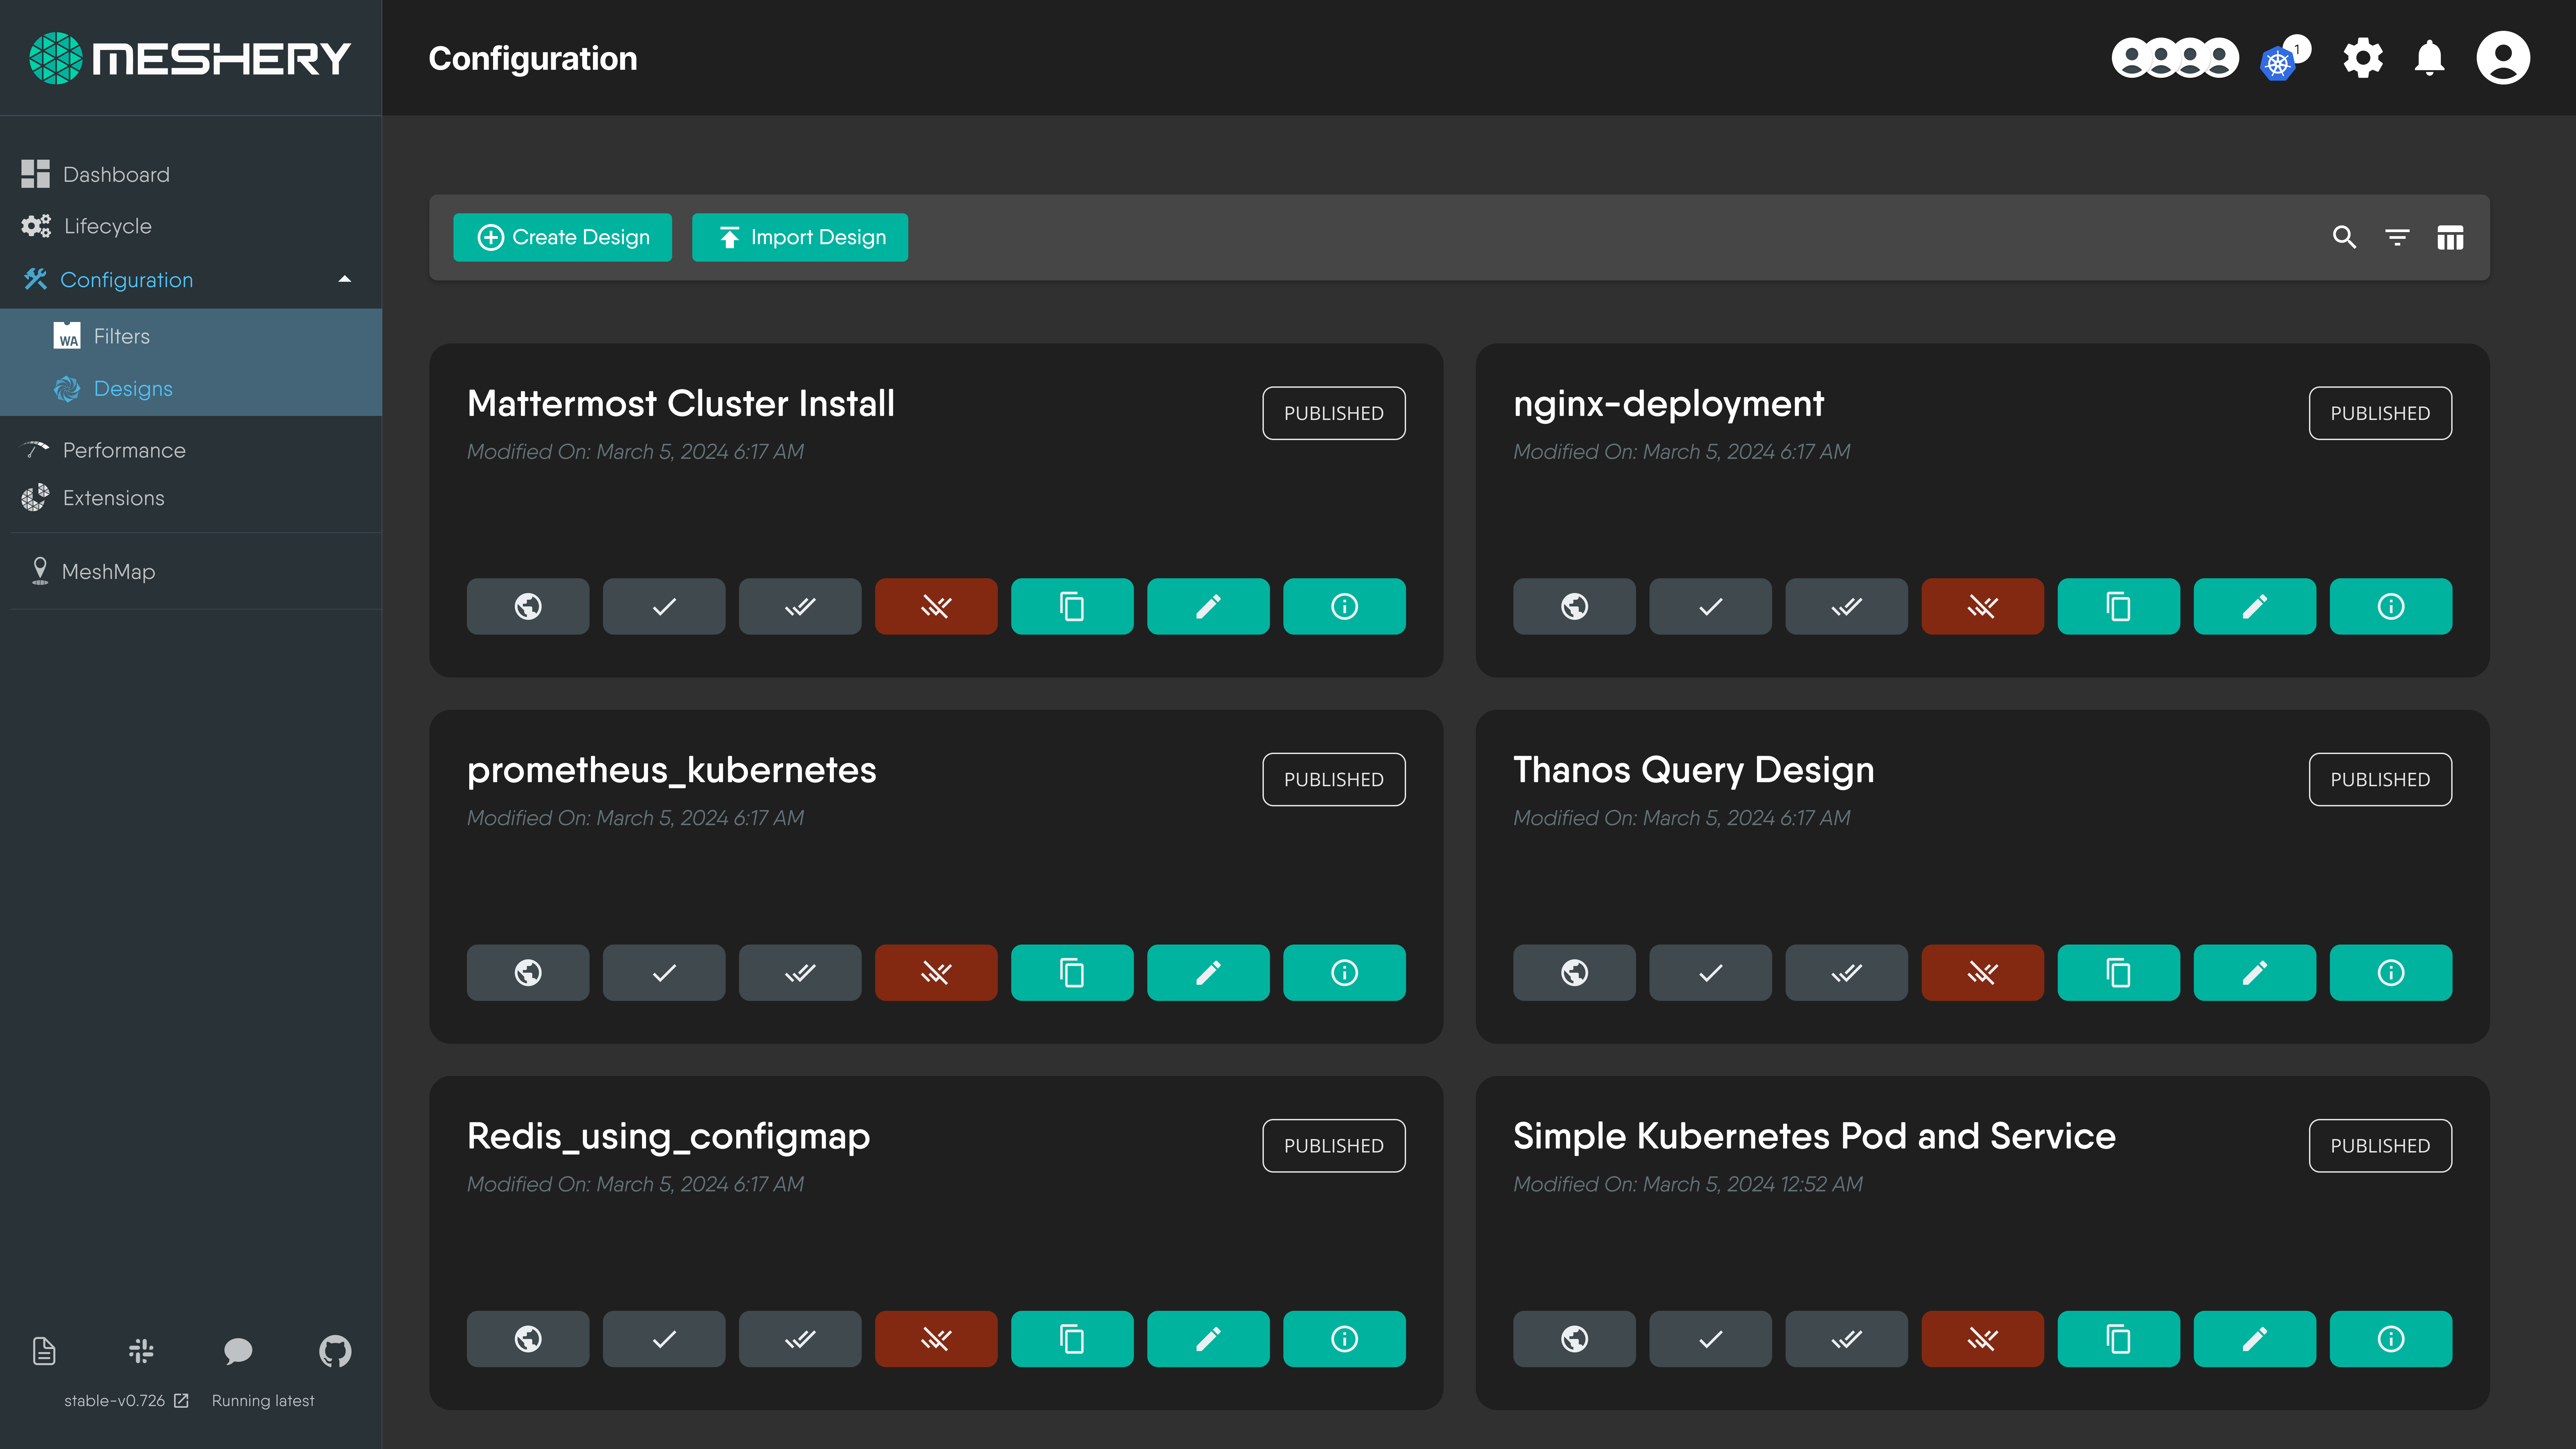Open the GitHub icon in sidebar footer
Screen dimensions: 2576x1449
[x=335, y=1351]
